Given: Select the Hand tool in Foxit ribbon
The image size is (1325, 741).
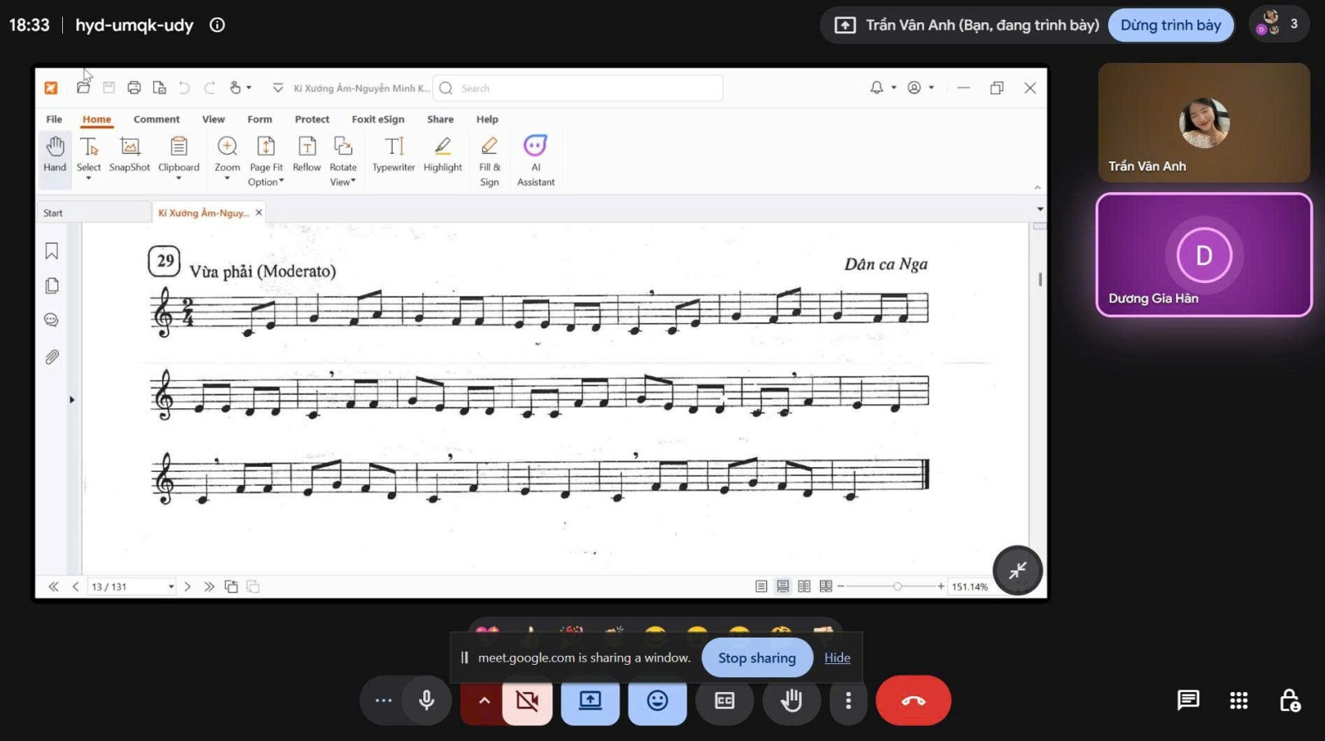Looking at the screenshot, I should 55,154.
